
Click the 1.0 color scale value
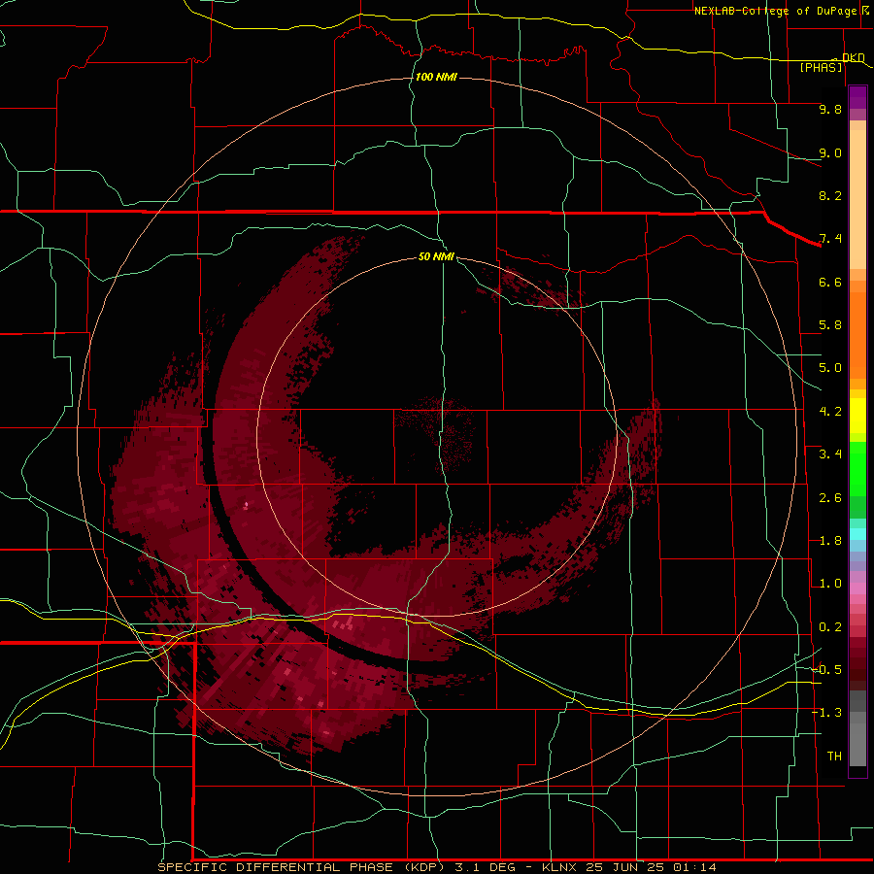[830, 584]
